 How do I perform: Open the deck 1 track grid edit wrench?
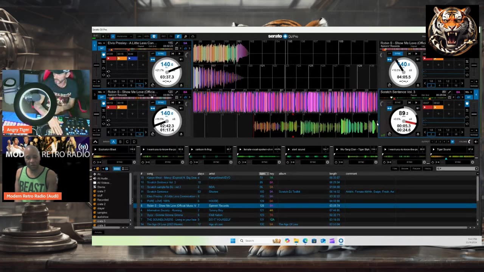click(x=176, y=43)
